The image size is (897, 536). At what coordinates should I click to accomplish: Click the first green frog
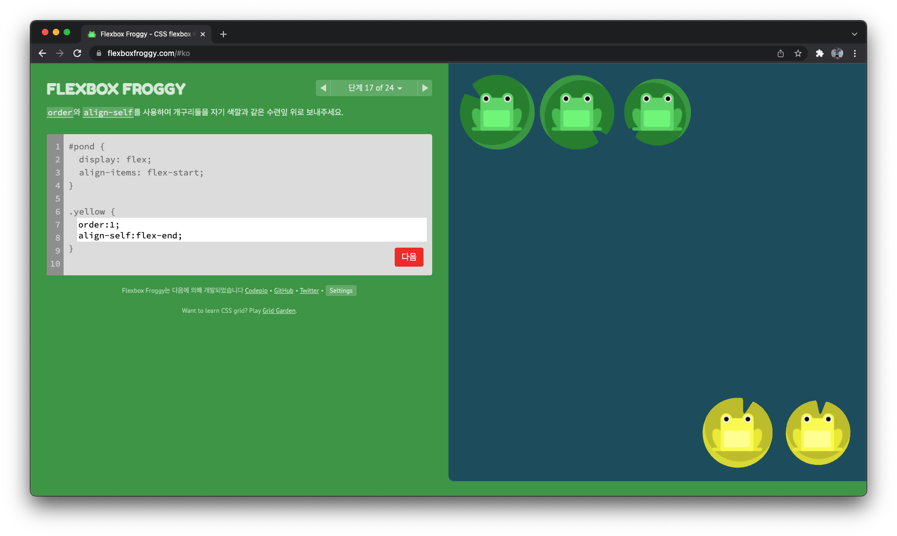[496, 112]
